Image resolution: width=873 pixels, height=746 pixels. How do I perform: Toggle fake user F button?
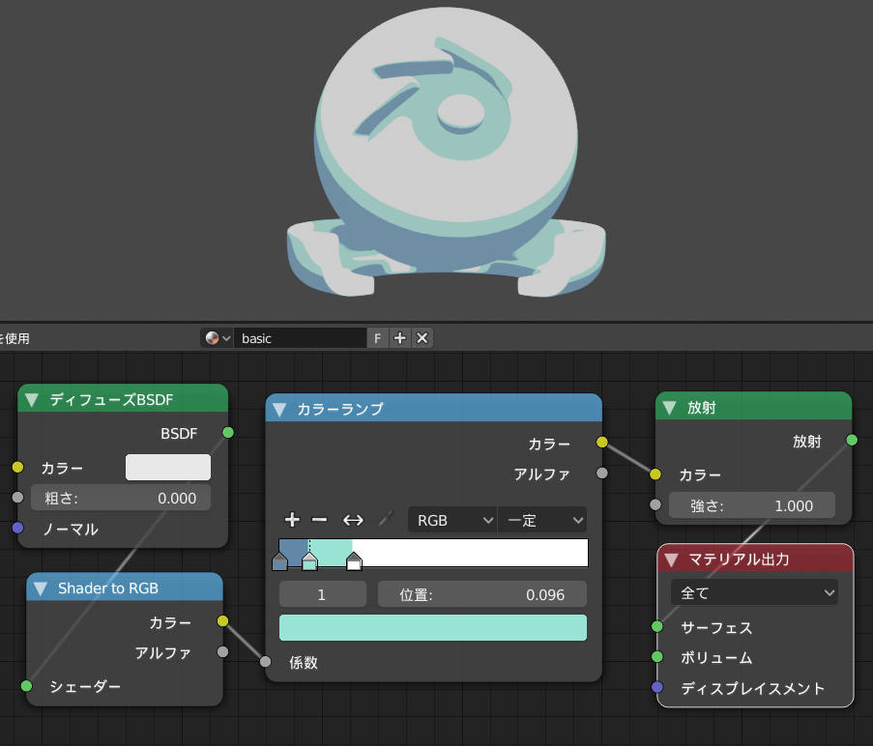click(377, 338)
